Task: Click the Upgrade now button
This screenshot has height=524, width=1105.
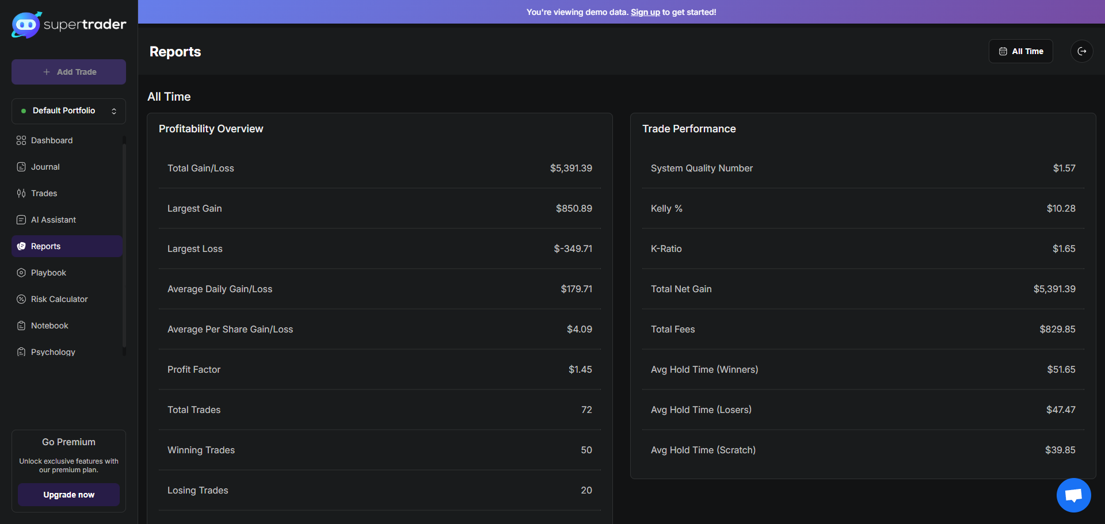Action: click(x=68, y=495)
